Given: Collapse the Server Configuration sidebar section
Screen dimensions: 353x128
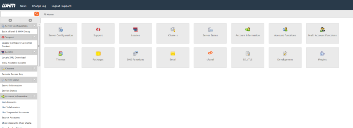Looking at the screenshot, I should click(35, 26).
